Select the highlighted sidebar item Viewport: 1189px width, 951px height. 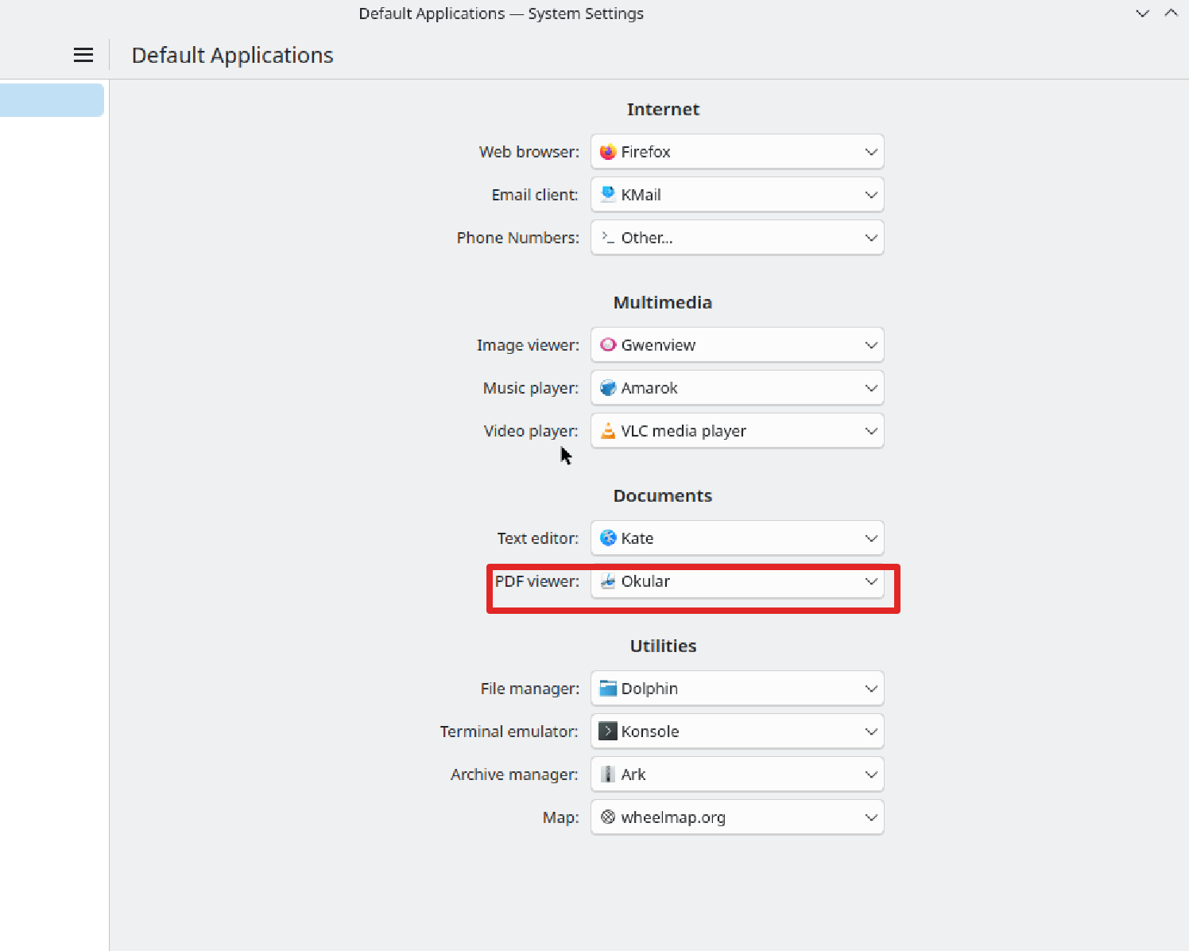52,100
